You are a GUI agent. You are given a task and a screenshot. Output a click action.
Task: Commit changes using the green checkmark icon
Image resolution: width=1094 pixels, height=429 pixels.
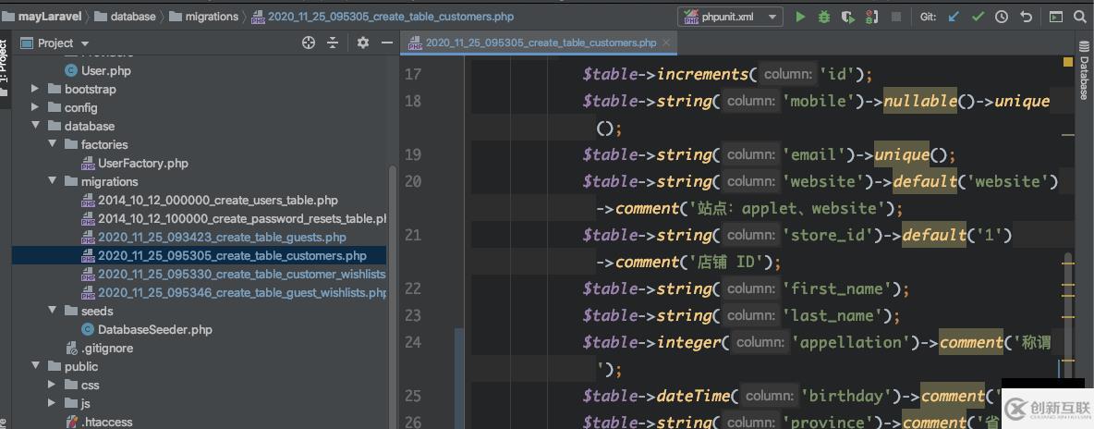(x=978, y=17)
